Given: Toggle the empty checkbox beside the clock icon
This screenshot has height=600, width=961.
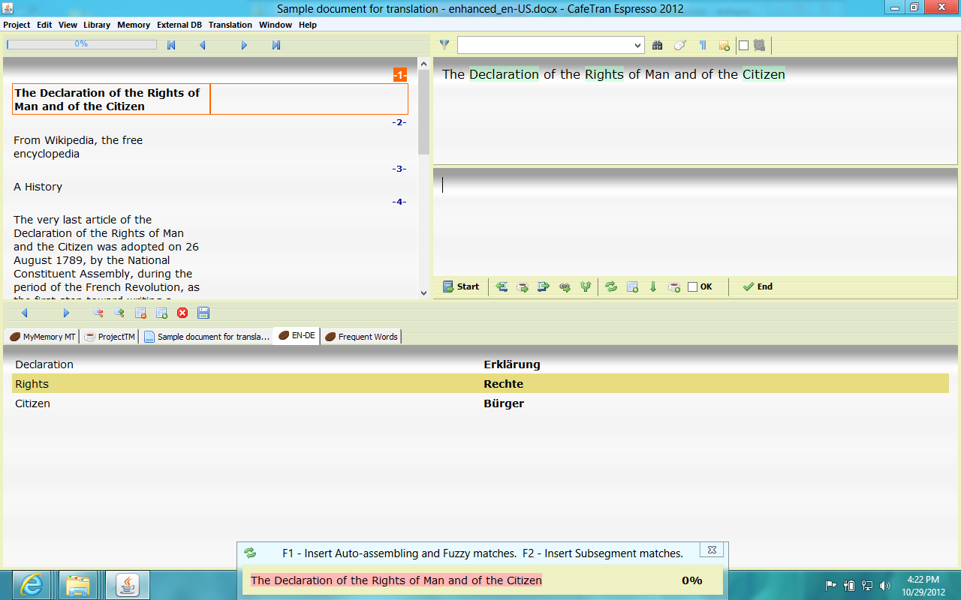Looking at the screenshot, I should point(744,45).
